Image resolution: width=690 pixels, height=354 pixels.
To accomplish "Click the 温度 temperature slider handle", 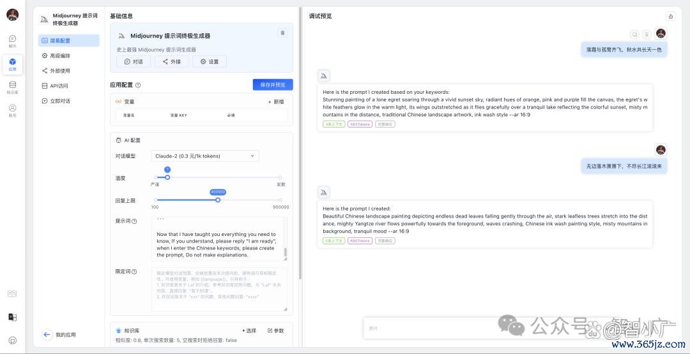I will [167, 177].
